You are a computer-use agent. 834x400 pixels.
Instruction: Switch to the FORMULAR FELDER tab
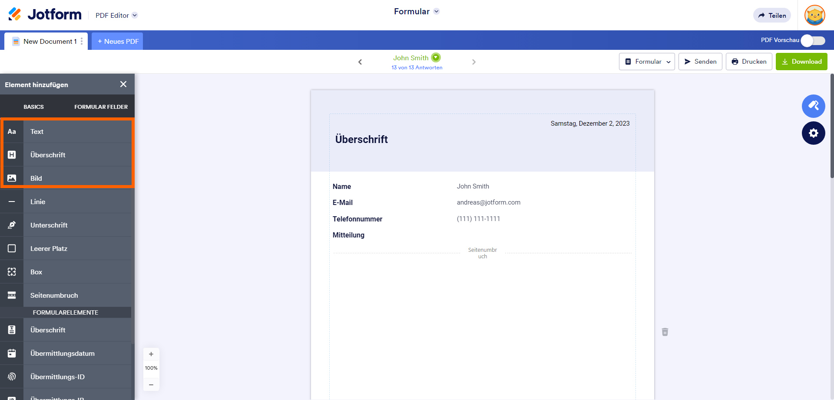click(101, 107)
